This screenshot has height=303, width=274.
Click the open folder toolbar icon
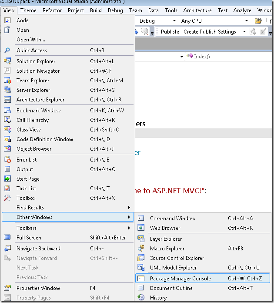point(258,20)
